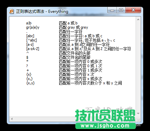The image size is (150, 131).
Task: Click description '匹配 gray 或 grey'
Action: (x=73, y=27)
